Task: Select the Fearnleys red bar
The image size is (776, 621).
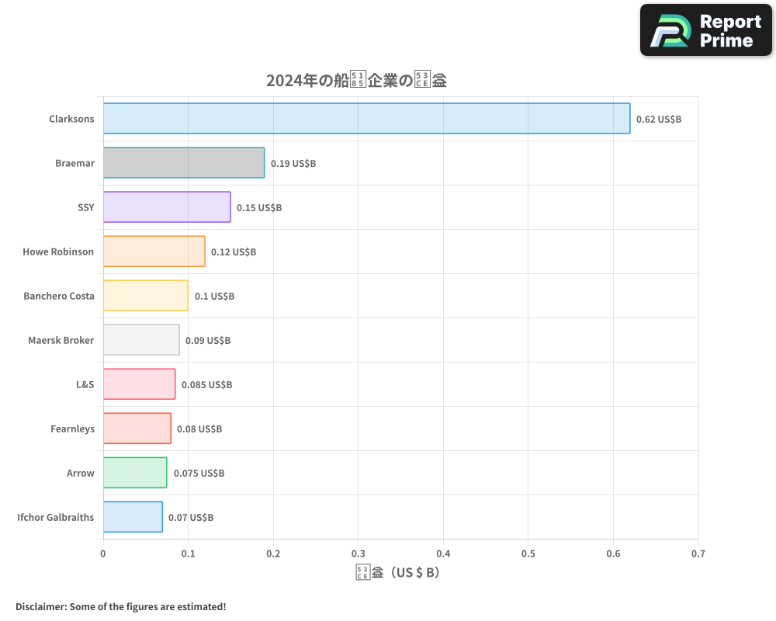Action: (x=136, y=428)
